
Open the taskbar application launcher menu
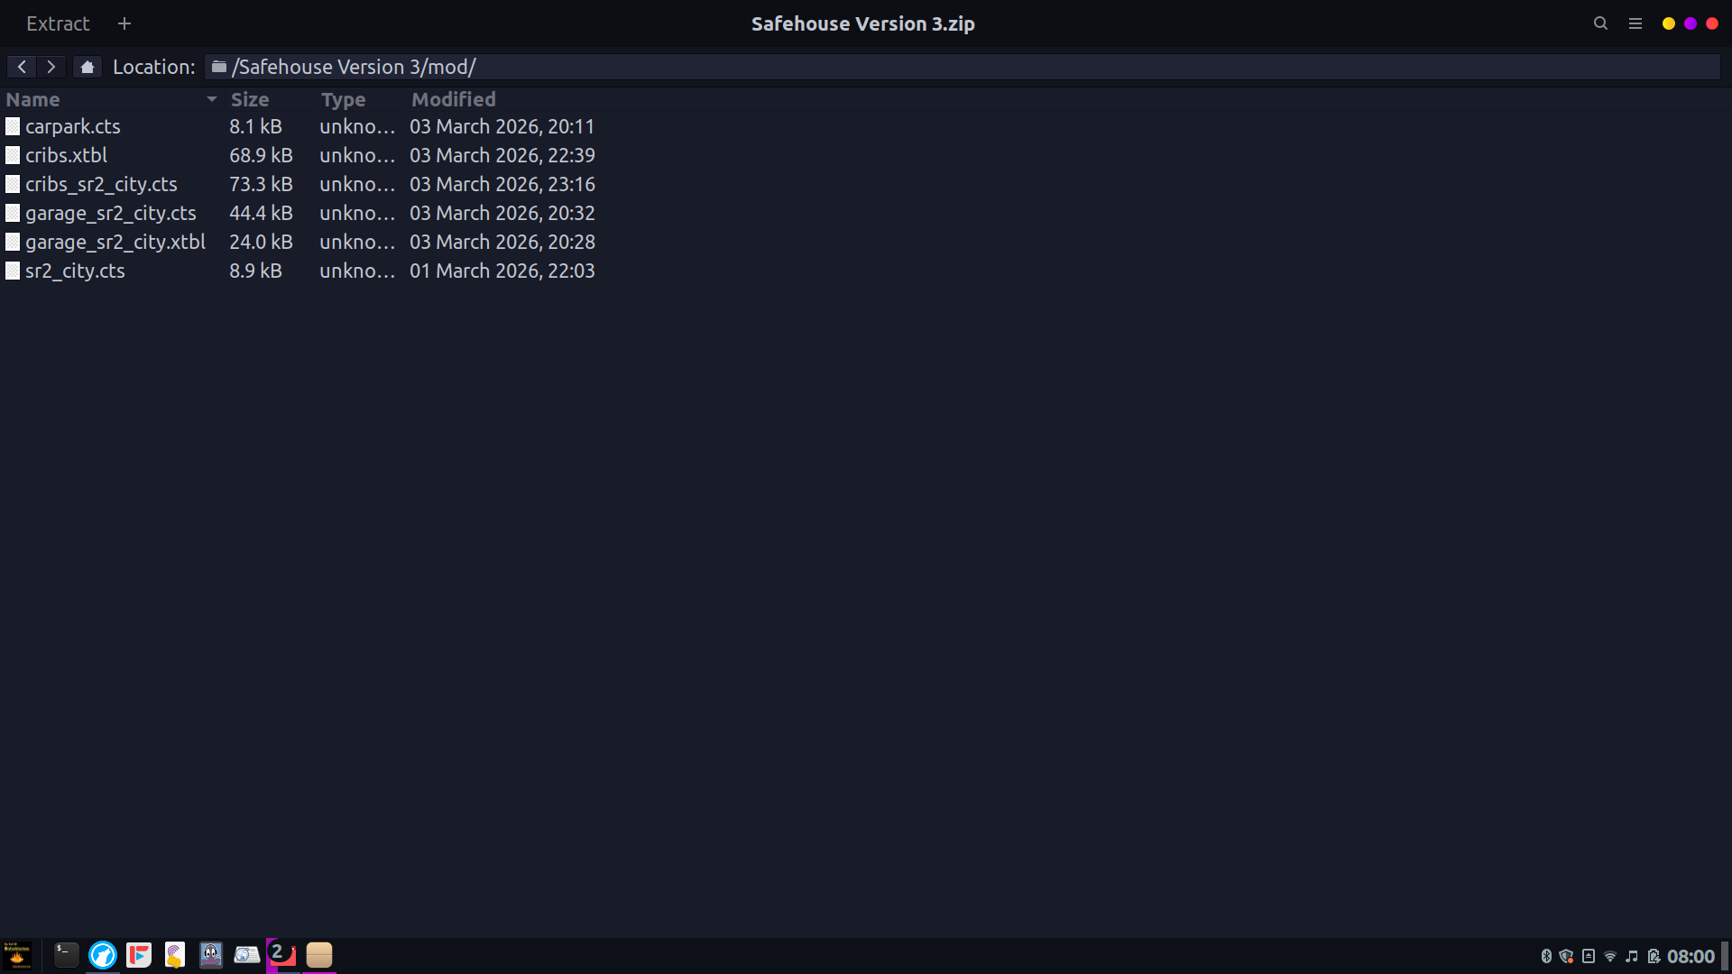[x=17, y=955]
